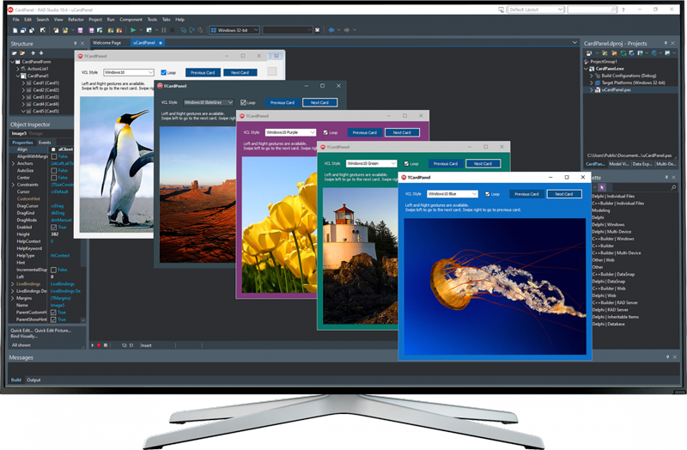687x450 pixels.
Task: Open the File menu
Action: coord(15,20)
